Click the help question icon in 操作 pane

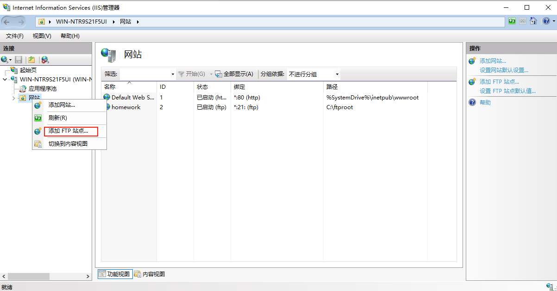coord(472,102)
